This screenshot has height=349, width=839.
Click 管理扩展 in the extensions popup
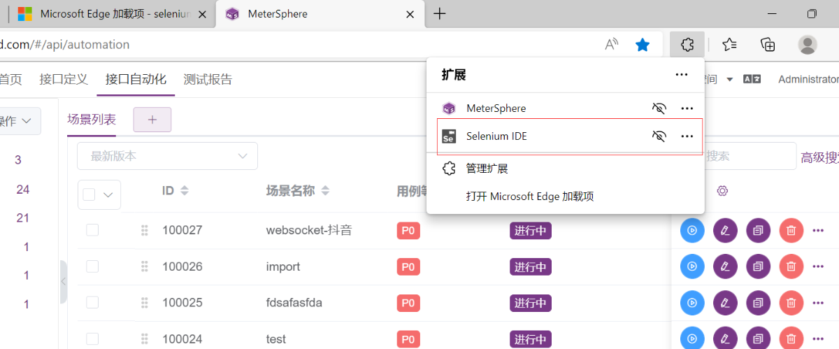[487, 169]
